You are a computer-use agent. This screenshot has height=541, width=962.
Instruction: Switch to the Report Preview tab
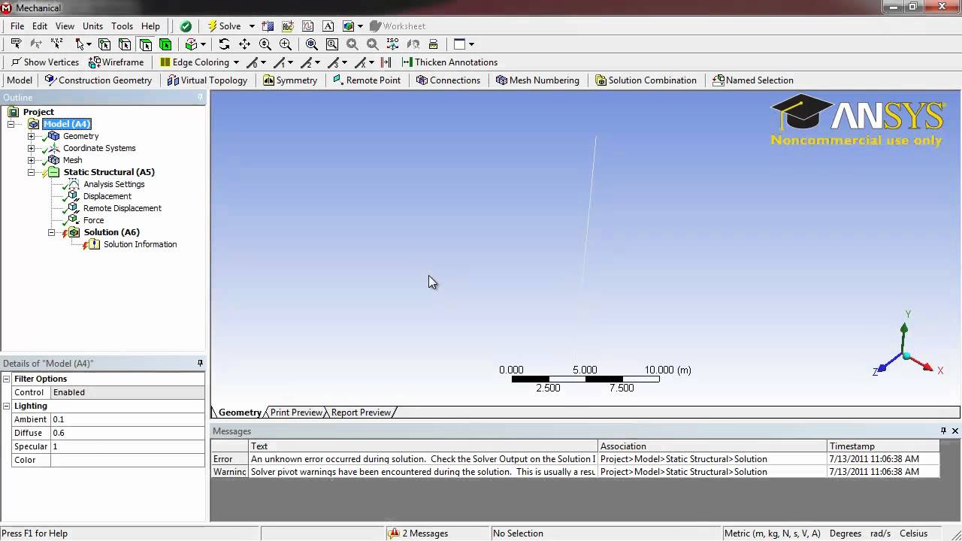(x=361, y=413)
